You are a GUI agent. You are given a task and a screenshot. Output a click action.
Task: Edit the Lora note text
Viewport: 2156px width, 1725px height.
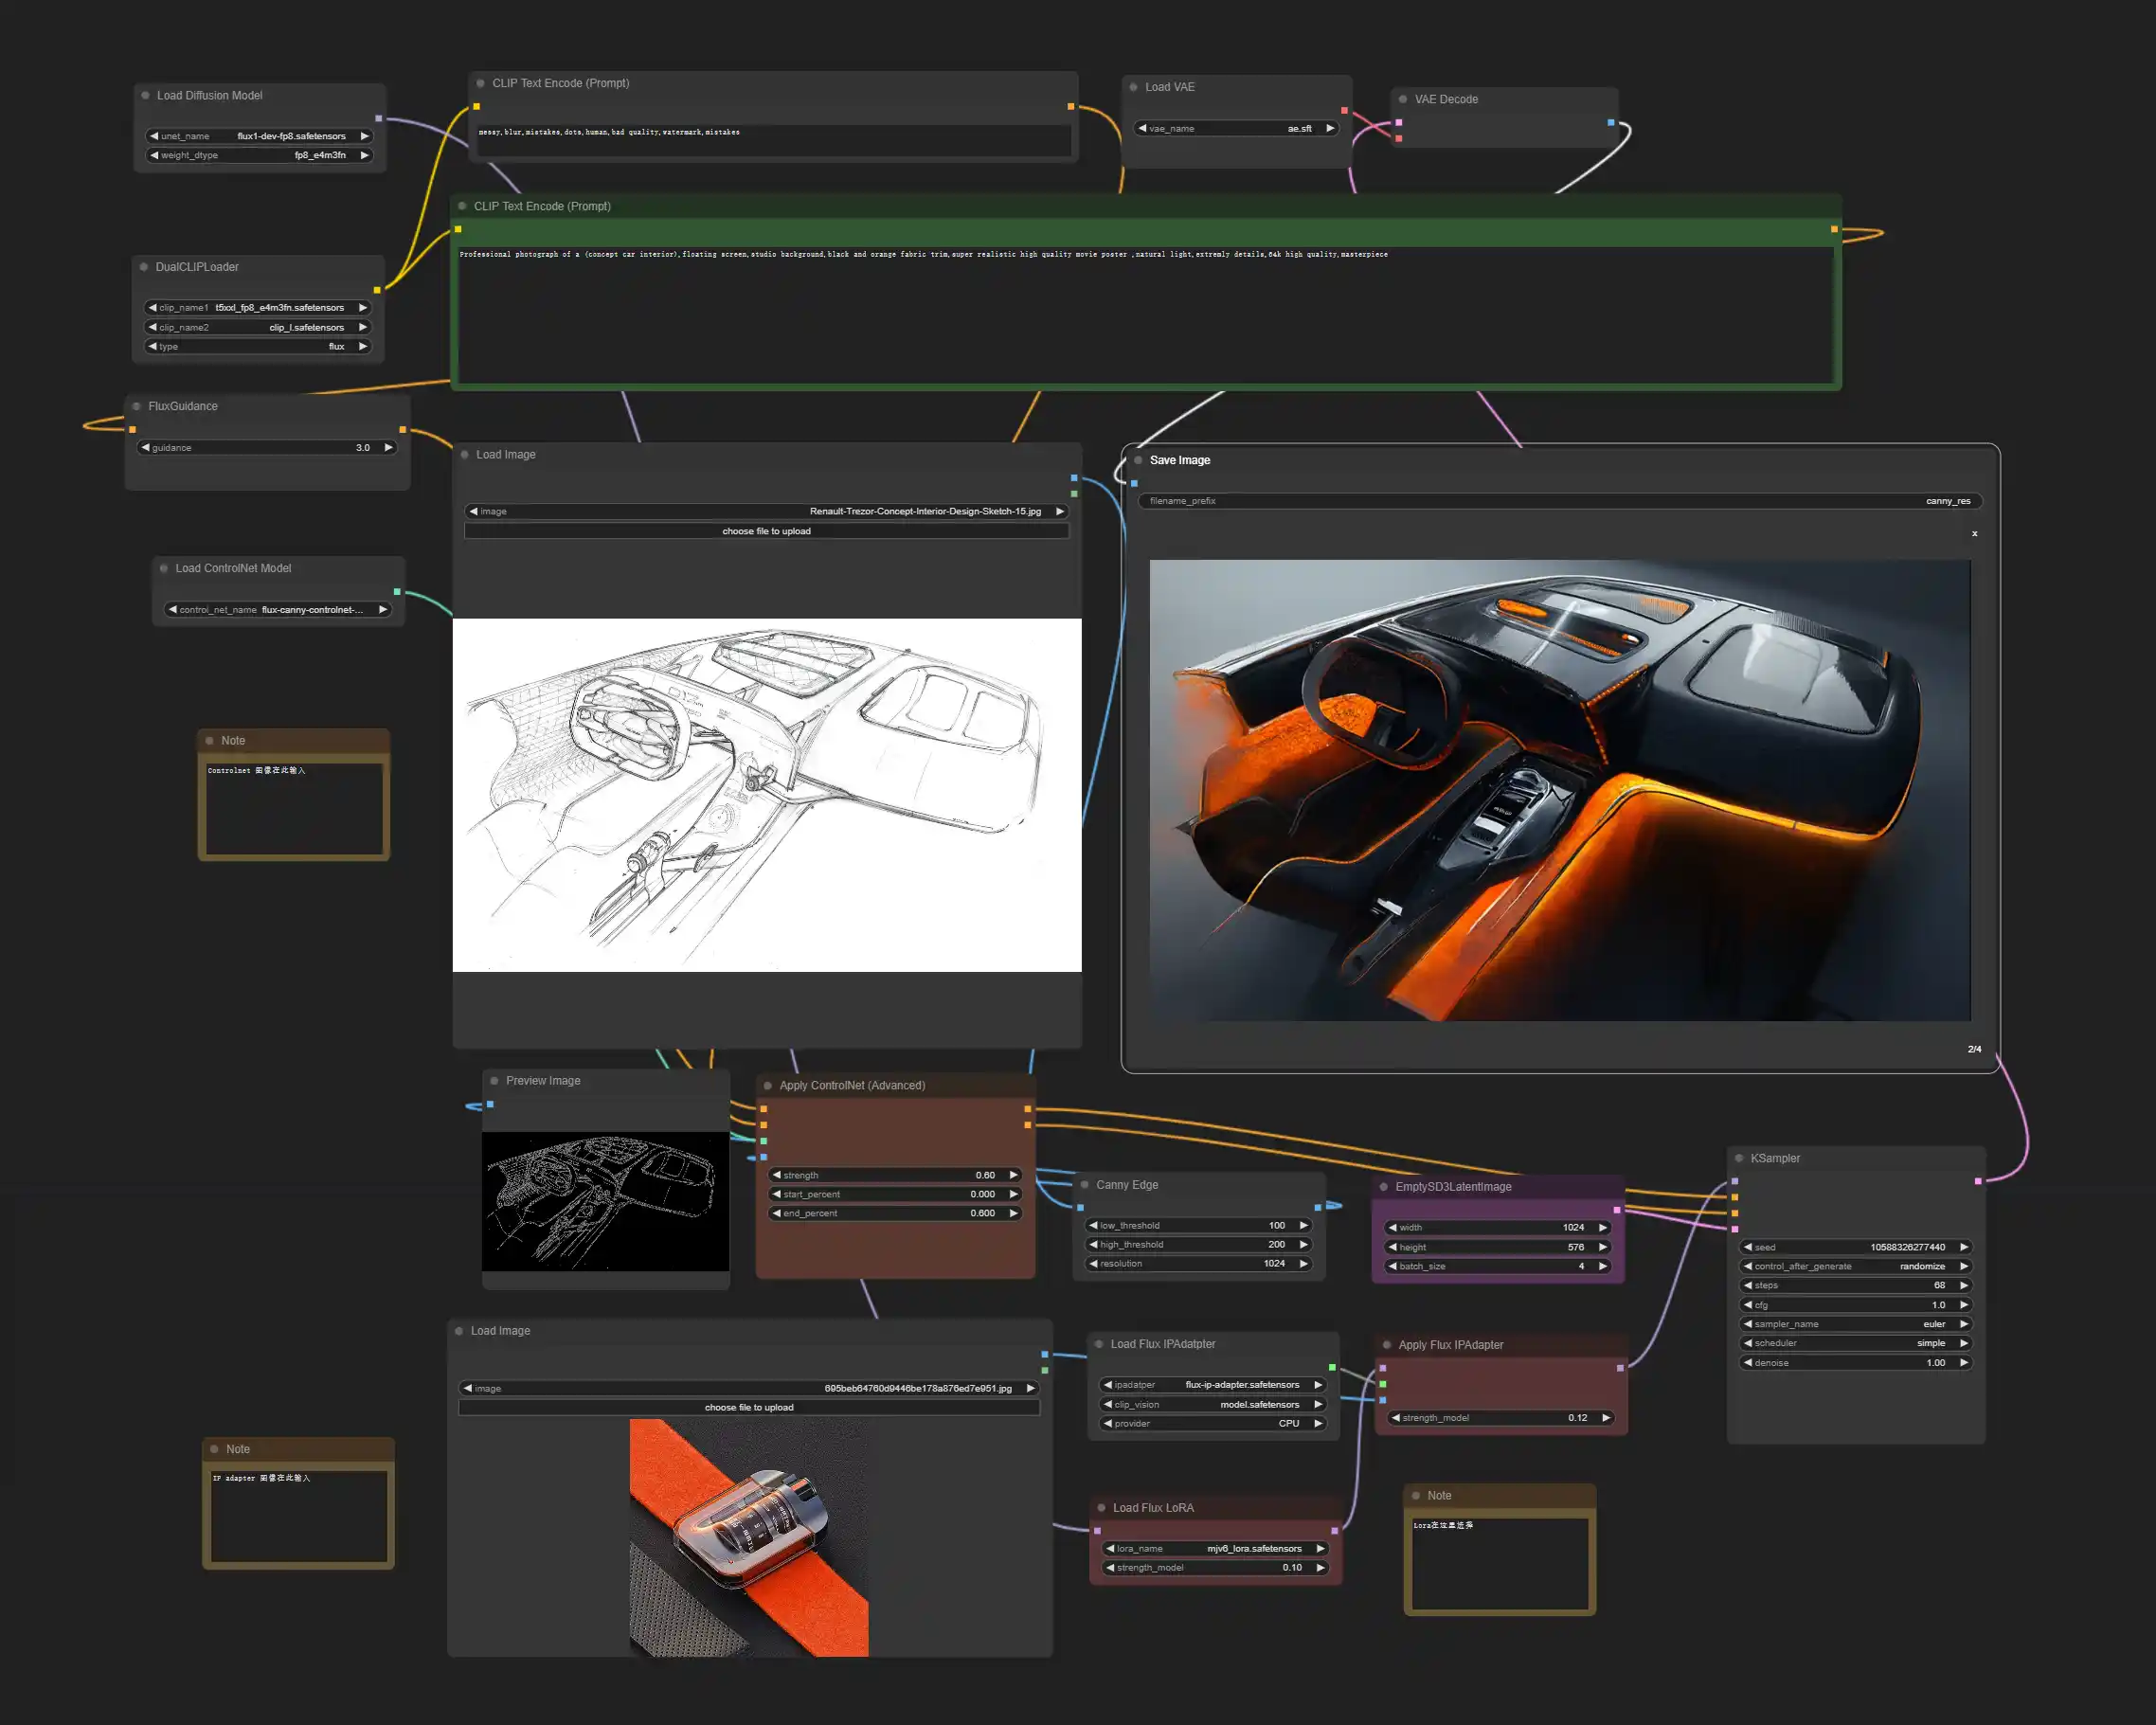tap(1500, 1562)
